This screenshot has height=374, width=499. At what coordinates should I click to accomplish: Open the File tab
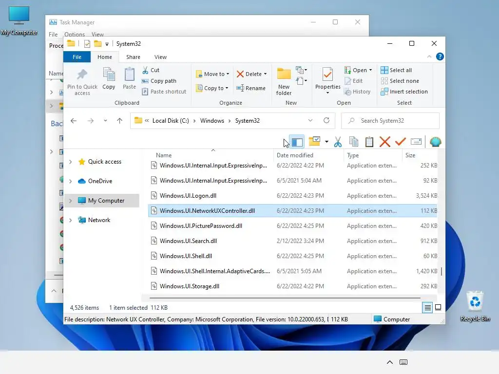(x=77, y=57)
